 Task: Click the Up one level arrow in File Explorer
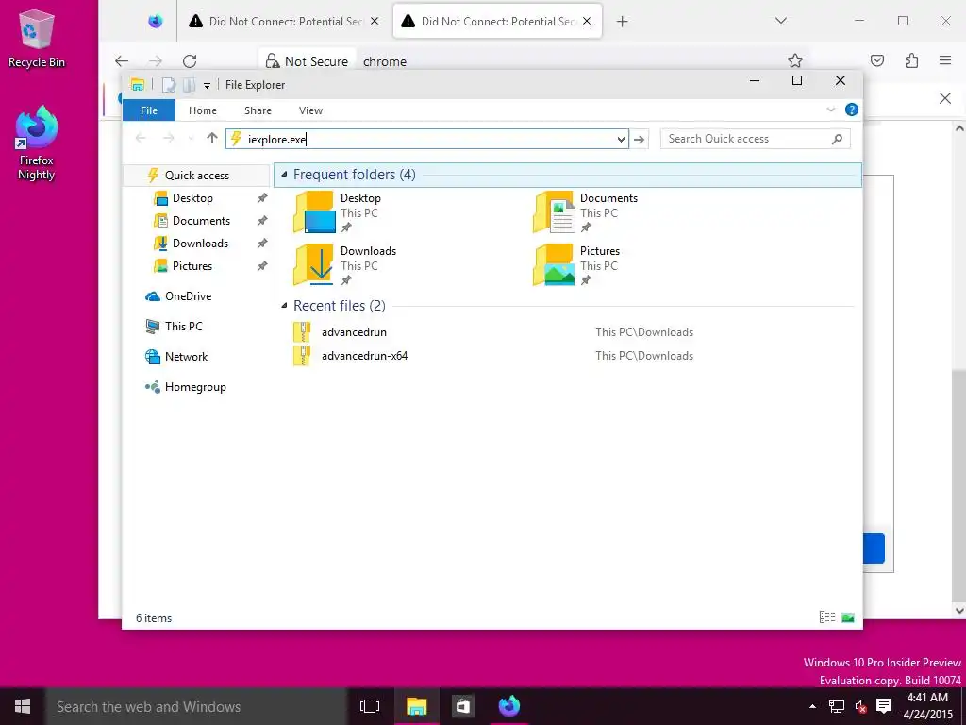(212, 139)
